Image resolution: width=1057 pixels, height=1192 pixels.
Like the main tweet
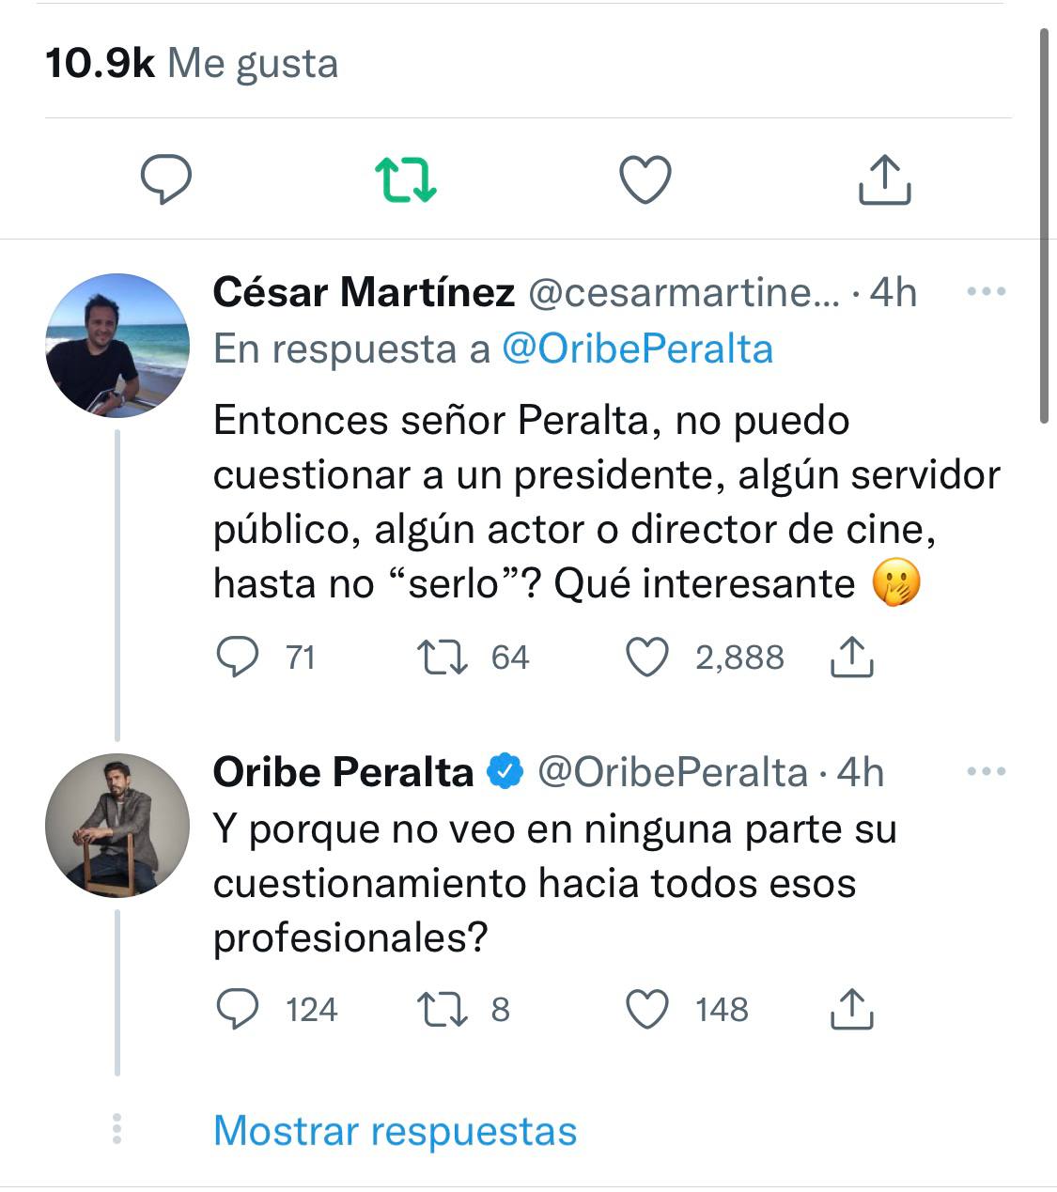click(646, 179)
